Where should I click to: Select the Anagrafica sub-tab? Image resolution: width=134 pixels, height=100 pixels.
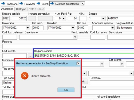7,9
